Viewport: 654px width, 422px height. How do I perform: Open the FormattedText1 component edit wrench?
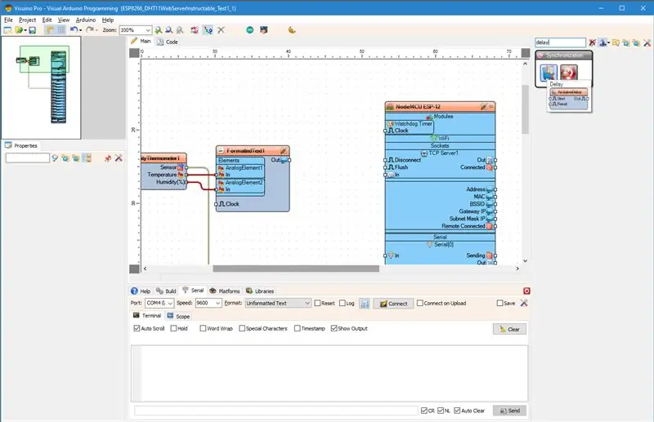283,151
